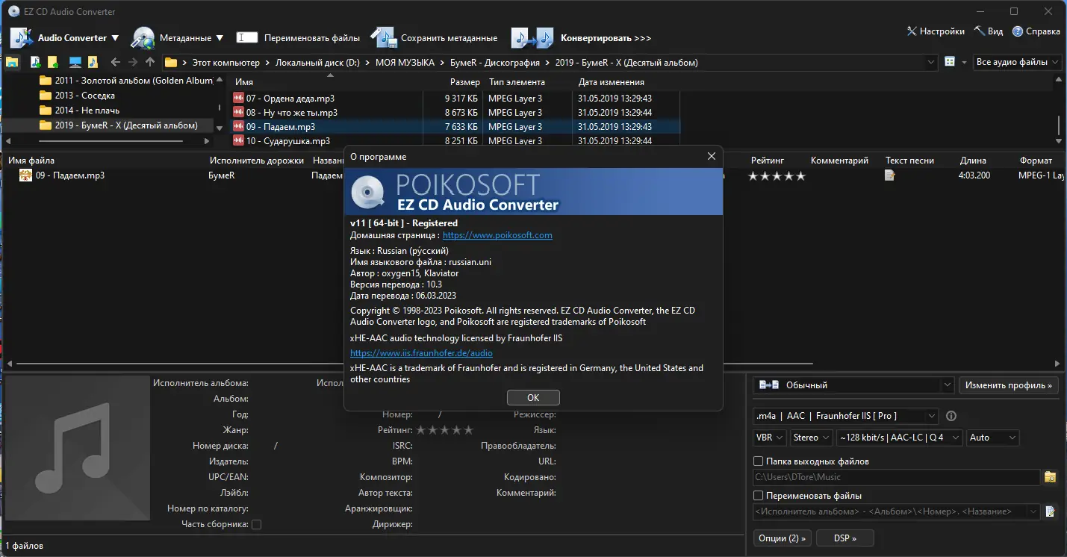The image size is (1067, 557).
Task: Click the МОЯ МУЗЫКА breadcrumb
Action: [405, 63]
